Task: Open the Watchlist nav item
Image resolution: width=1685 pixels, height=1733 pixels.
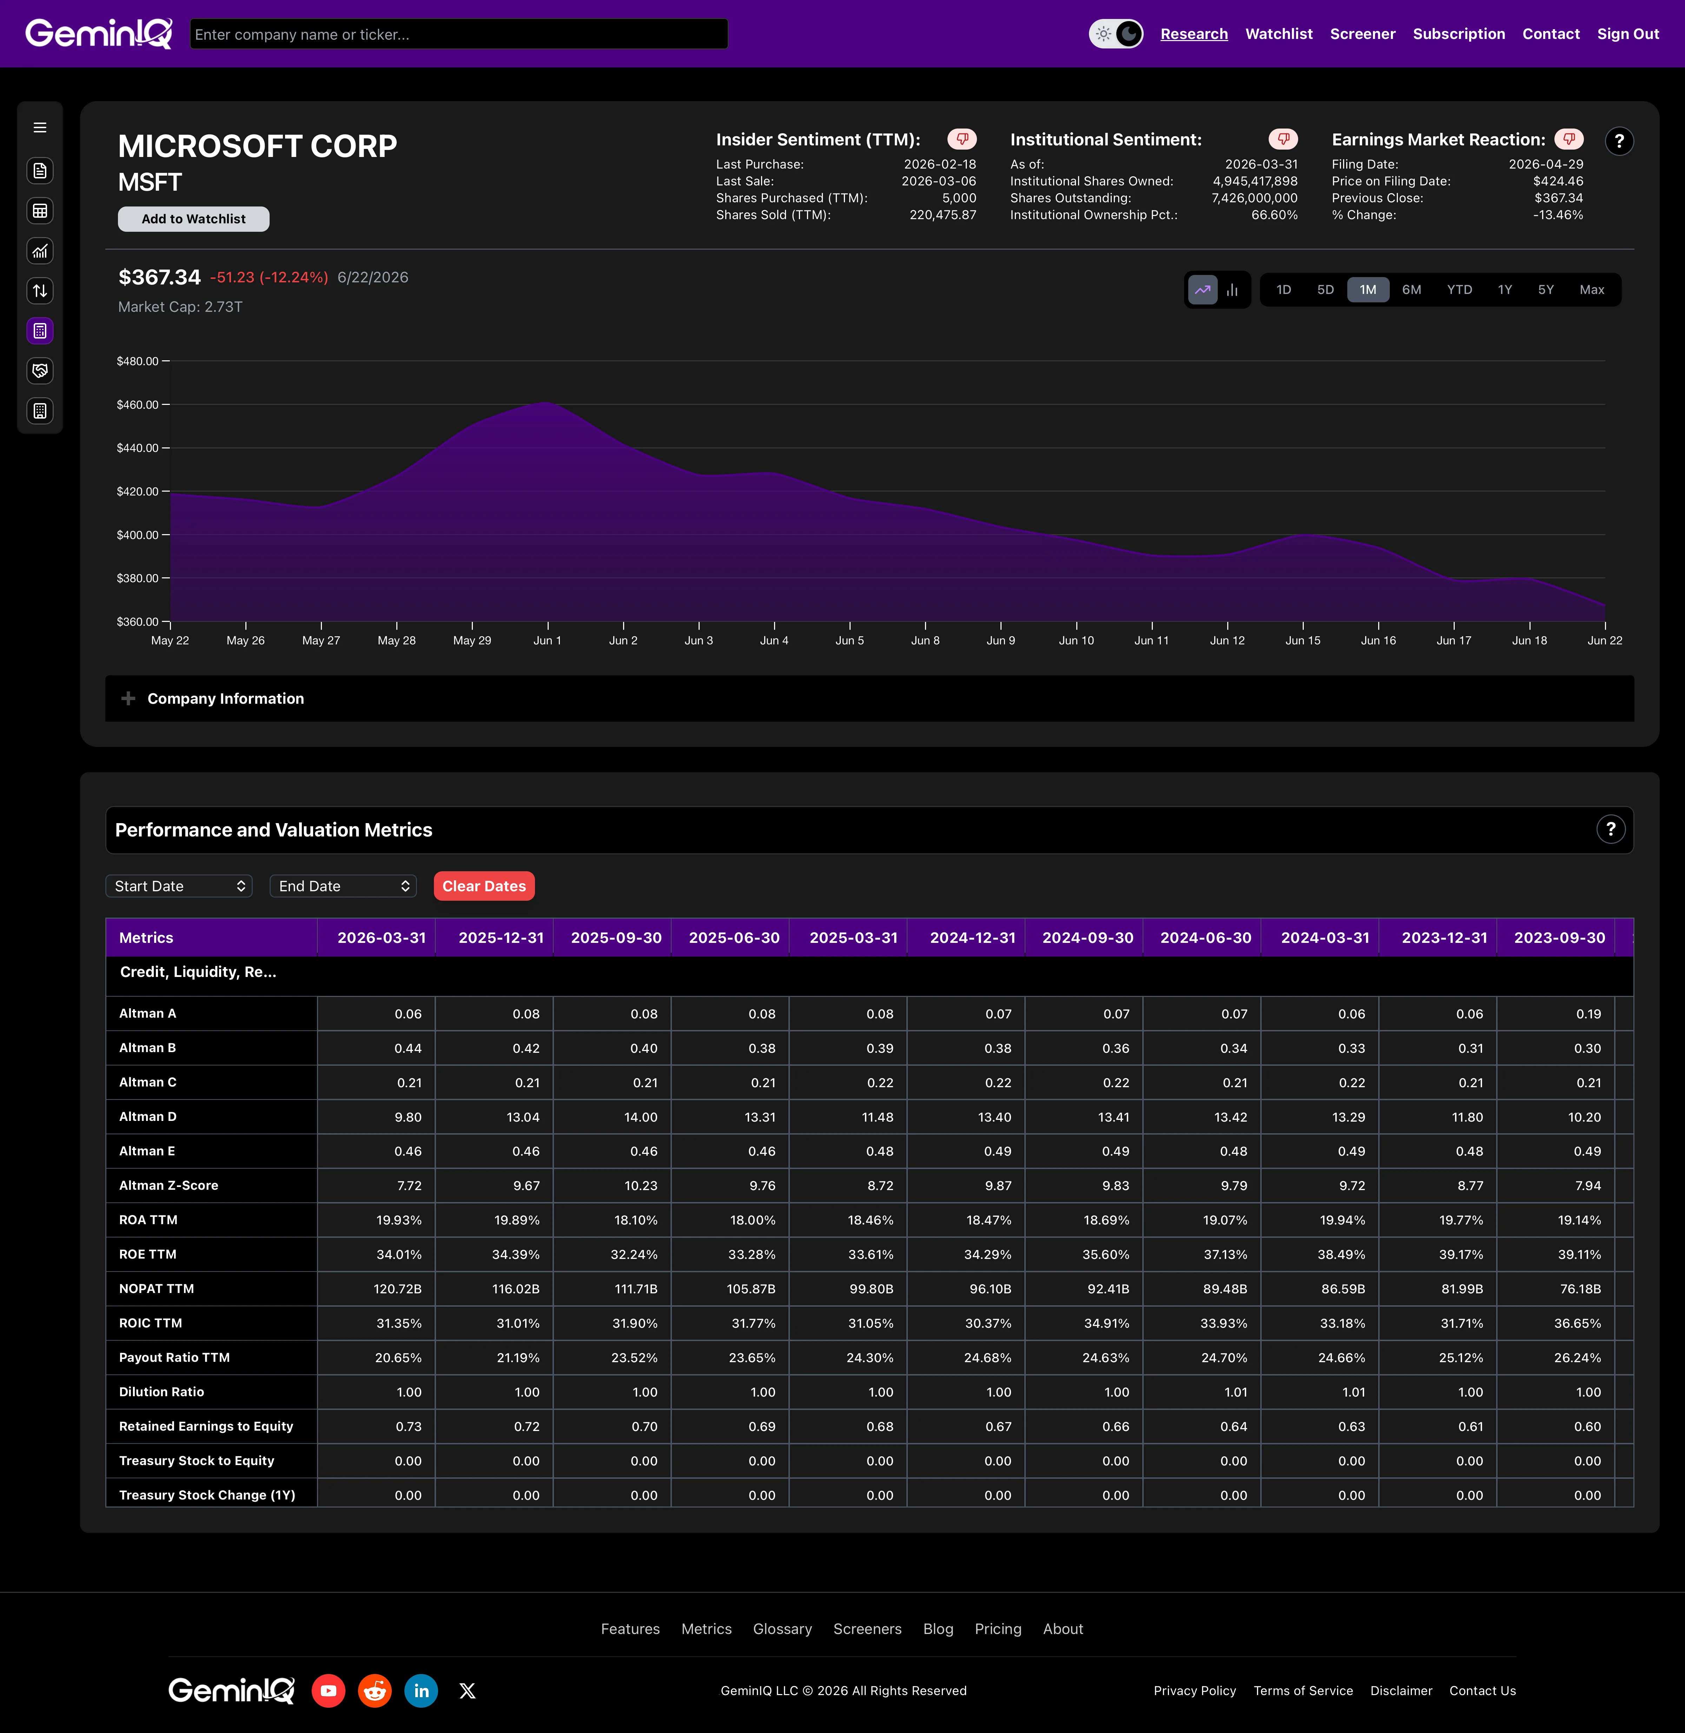Action: point(1279,34)
